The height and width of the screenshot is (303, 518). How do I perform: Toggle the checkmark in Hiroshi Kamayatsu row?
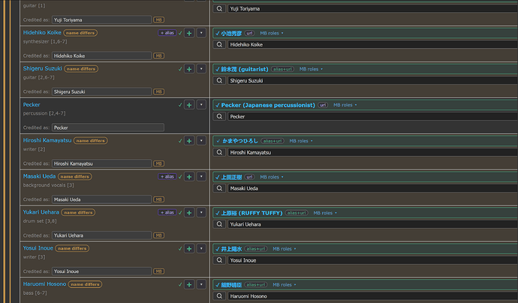pyautogui.click(x=180, y=140)
